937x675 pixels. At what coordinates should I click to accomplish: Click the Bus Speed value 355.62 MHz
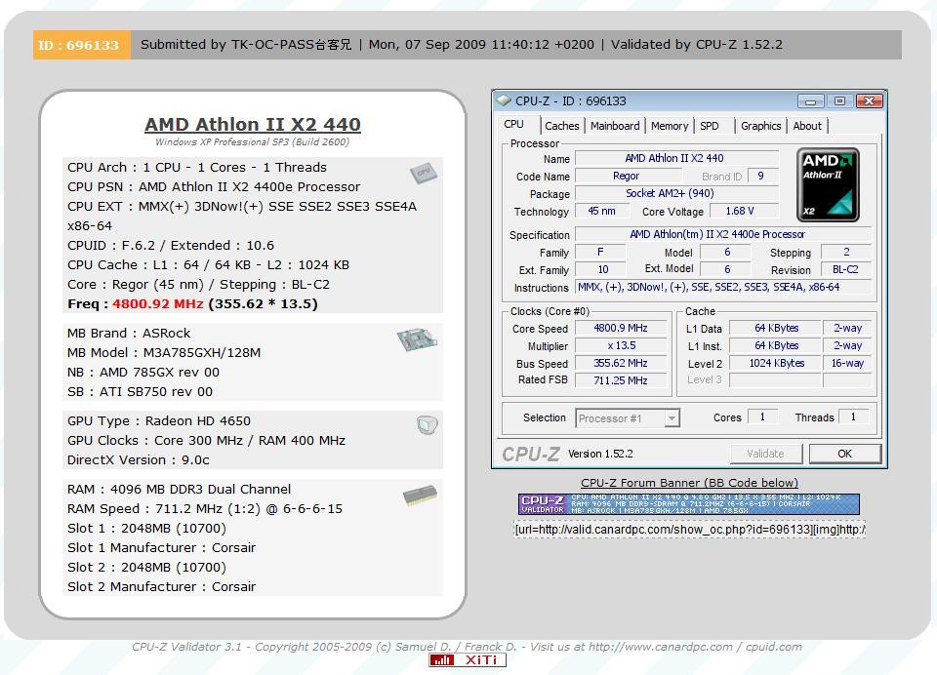tap(621, 363)
